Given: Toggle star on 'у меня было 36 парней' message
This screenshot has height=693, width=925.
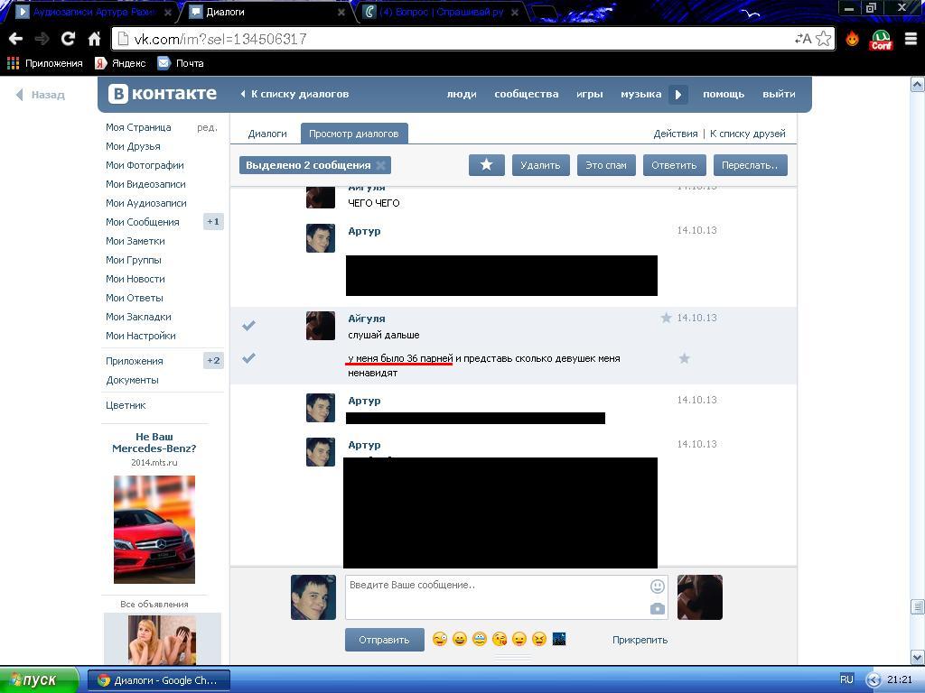Looking at the screenshot, I should coord(685,358).
